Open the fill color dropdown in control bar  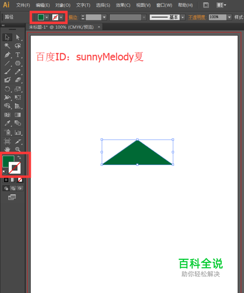[47, 17]
